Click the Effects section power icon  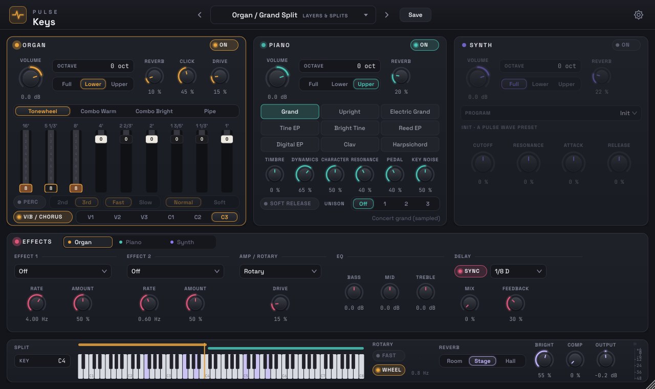(x=17, y=242)
